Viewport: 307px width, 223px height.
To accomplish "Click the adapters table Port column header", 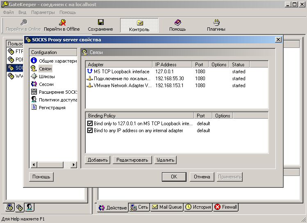I will pos(200,65).
